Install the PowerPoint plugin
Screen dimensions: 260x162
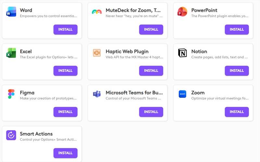237,30
